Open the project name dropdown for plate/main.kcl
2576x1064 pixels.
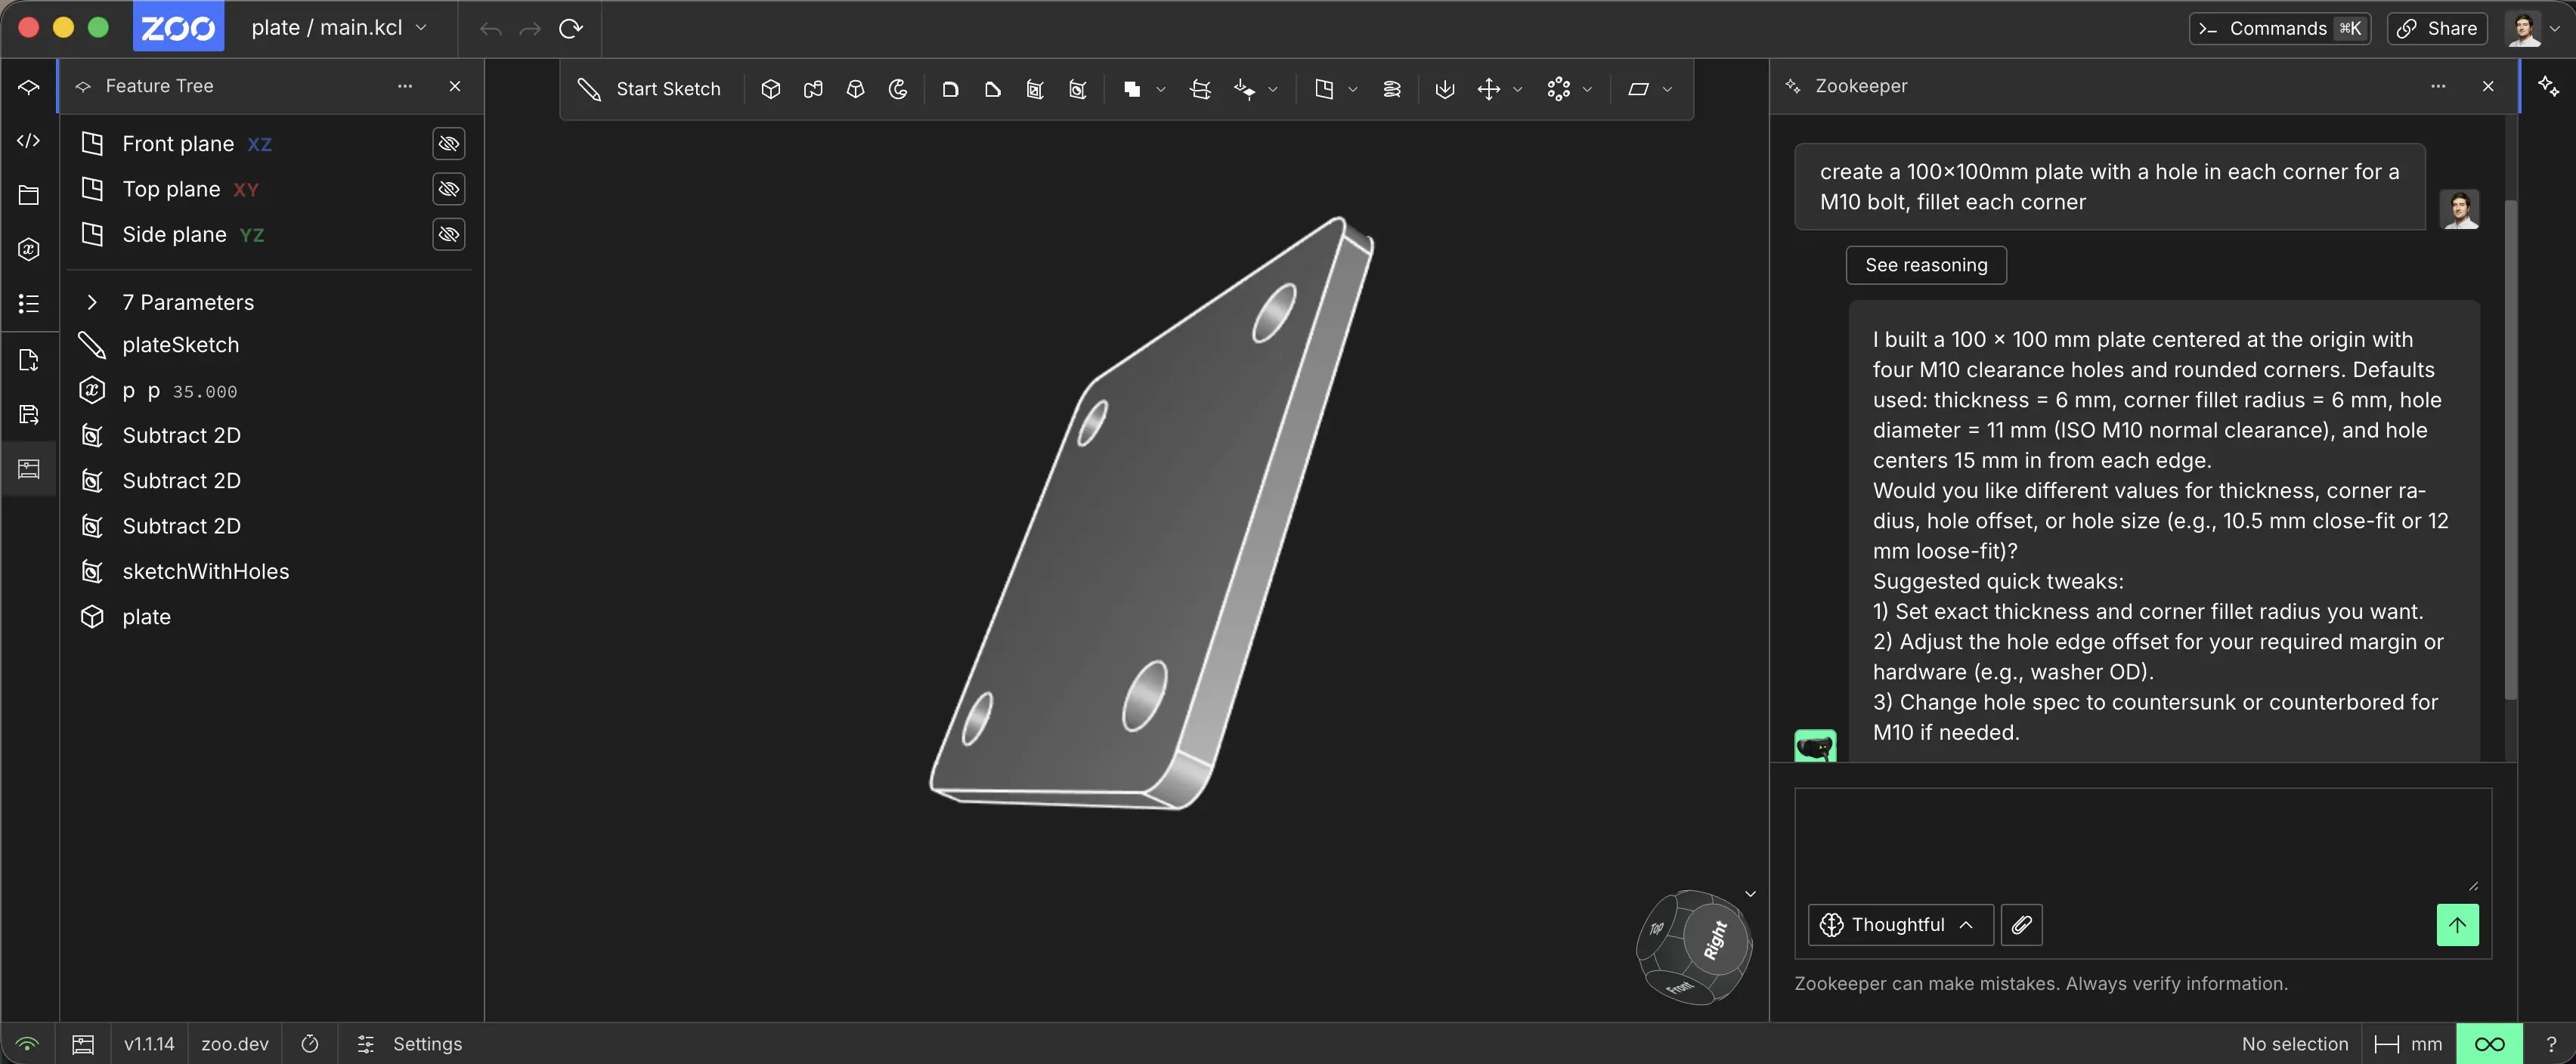[x=421, y=28]
